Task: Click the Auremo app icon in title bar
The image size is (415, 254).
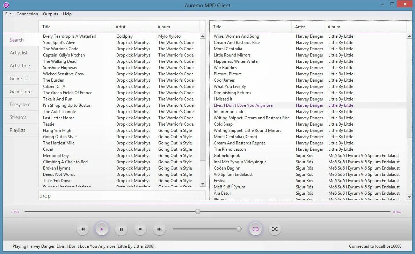Action: point(6,5)
